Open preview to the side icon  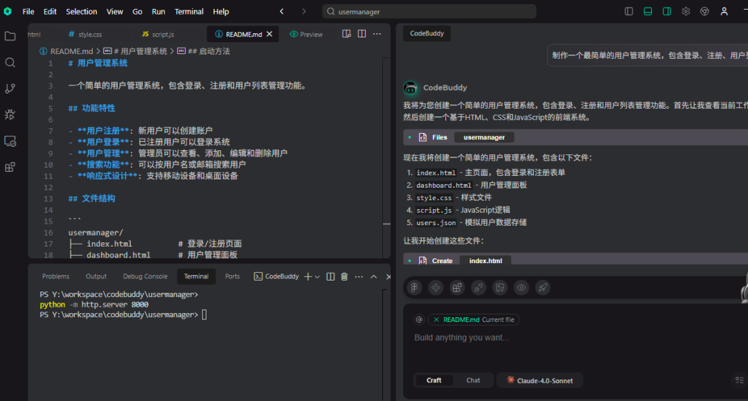click(346, 34)
